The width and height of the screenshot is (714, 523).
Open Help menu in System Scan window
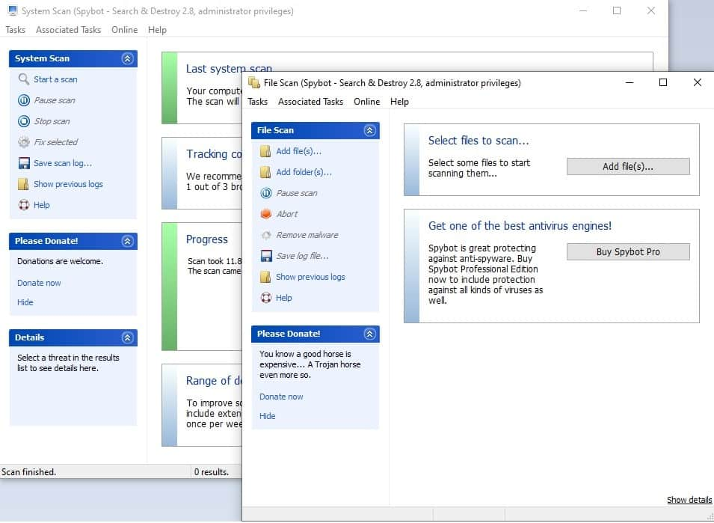tap(157, 30)
